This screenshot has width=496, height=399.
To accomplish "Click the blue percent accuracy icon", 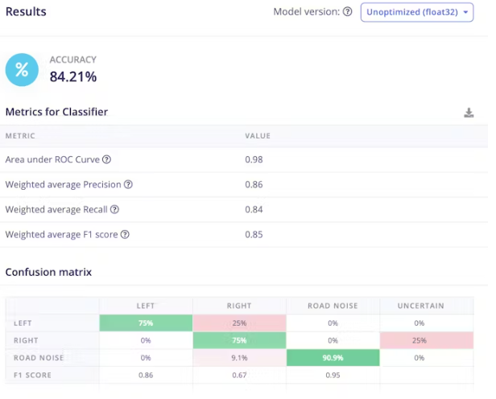I will [x=23, y=69].
